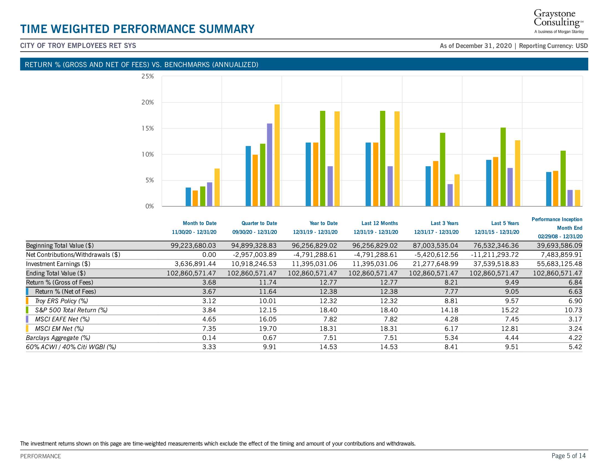Click the green bar in Last 3 Years group
This screenshot has width=609, height=471.
point(443,169)
